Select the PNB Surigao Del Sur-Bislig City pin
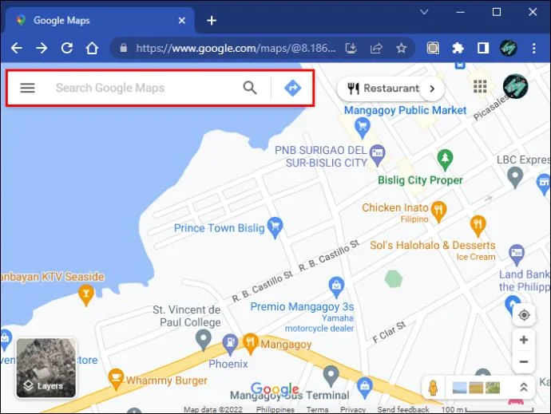This screenshot has height=414, width=551. coord(378,156)
